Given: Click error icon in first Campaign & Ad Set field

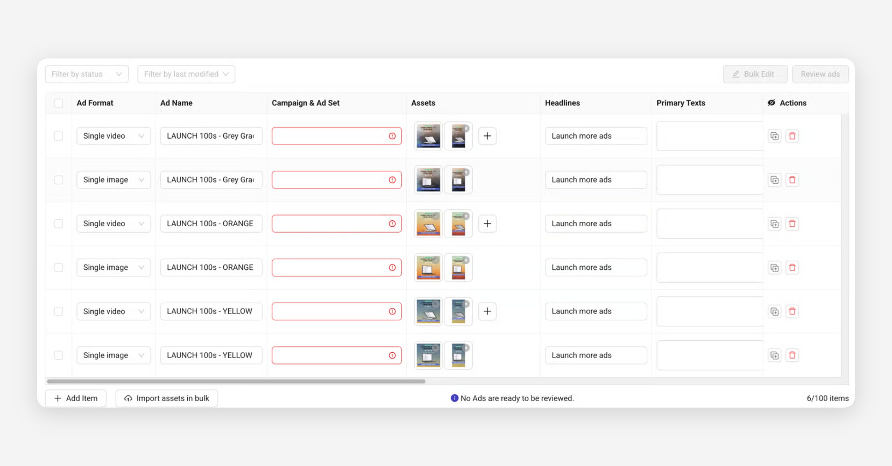Looking at the screenshot, I should (x=392, y=136).
